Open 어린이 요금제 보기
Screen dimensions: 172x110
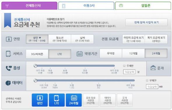134,39
